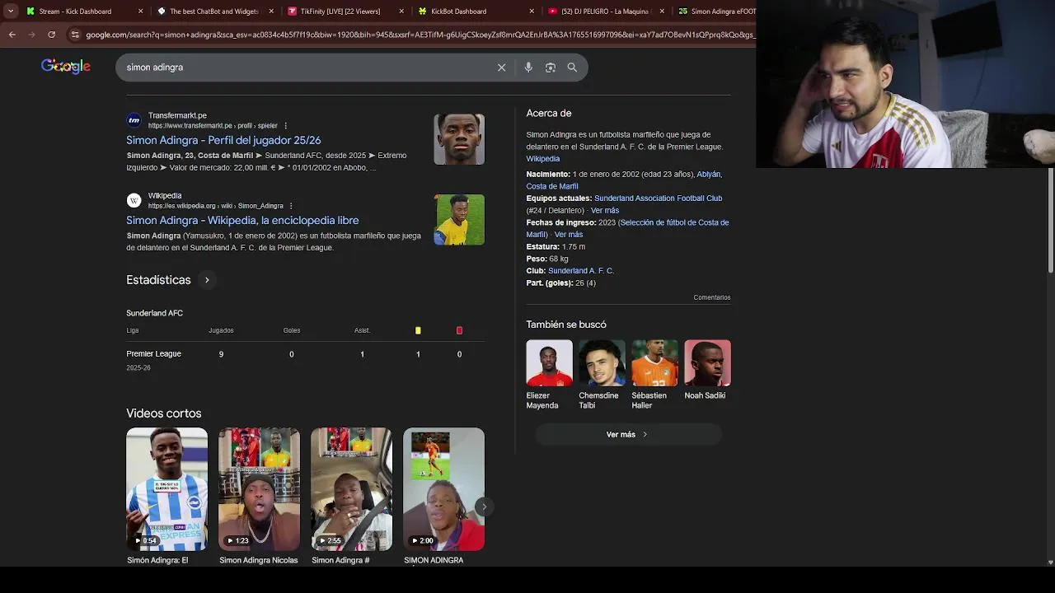Click the site info icon in address bar
The image size is (1055, 593).
(x=75, y=35)
